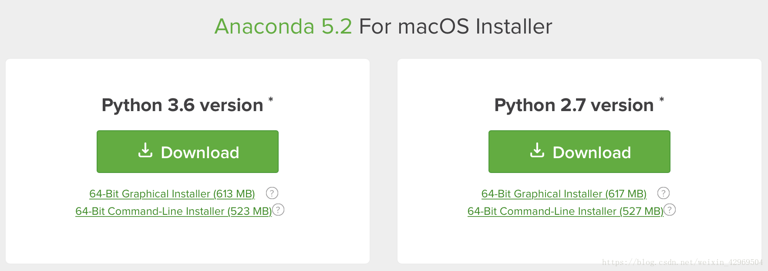The width and height of the screenshot is (768, 271).
Task: Click help icon beside 523 MB installer
Action: (x=278, y=210)
